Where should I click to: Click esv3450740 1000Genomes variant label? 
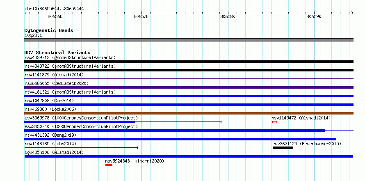click(x=81, y=126)
